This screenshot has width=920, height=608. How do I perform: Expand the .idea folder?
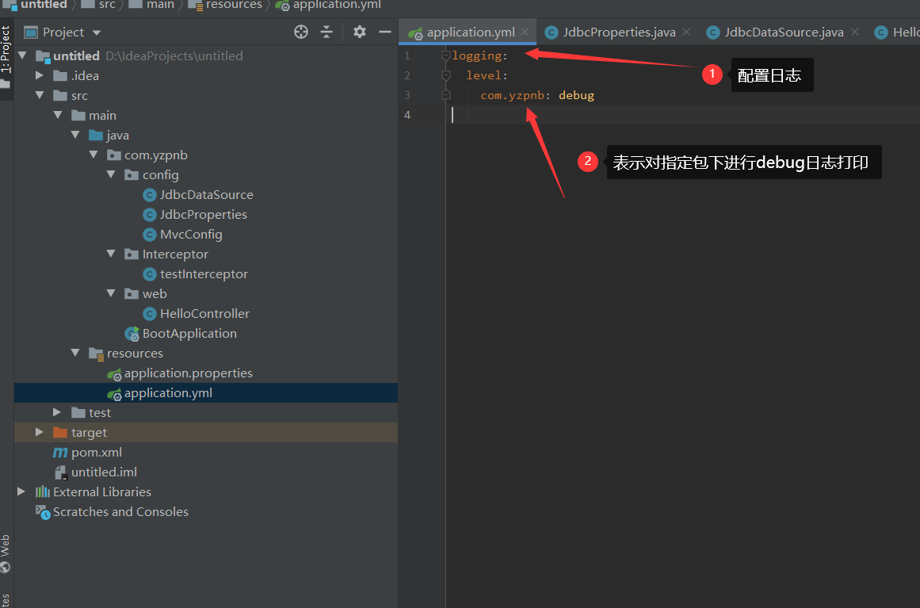coord(40,76)
